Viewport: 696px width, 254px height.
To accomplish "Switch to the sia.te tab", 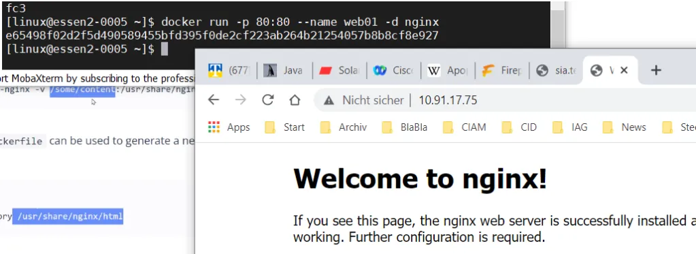I will coord(557,70).
